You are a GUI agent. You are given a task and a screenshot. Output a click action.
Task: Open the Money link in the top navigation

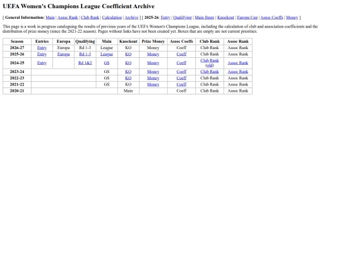[292, 18]
